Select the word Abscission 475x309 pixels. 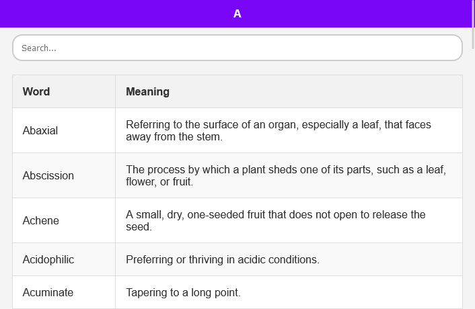pos(48,175)
